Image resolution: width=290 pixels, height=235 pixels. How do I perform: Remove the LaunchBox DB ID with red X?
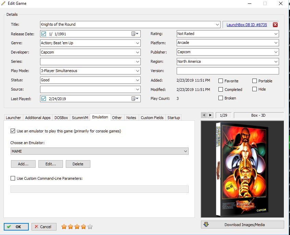[275, 25]
